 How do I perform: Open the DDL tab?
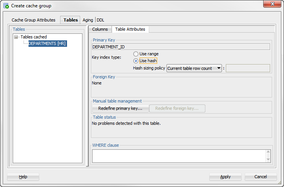click(100, 20)
